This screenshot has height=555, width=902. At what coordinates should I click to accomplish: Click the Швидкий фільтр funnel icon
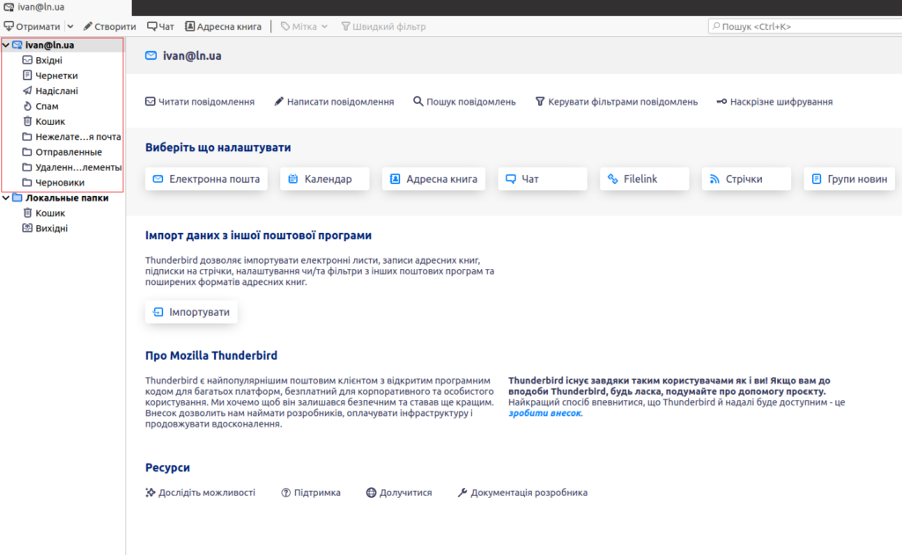click(345, 26)
